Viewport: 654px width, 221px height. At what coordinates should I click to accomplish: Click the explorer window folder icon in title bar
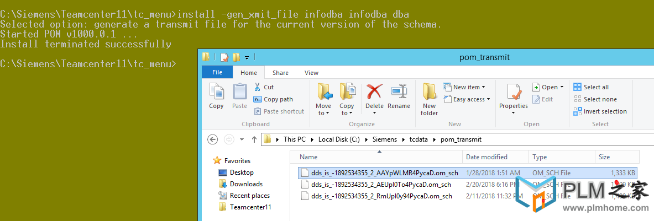pyautogui.click(x=206, y=57)
